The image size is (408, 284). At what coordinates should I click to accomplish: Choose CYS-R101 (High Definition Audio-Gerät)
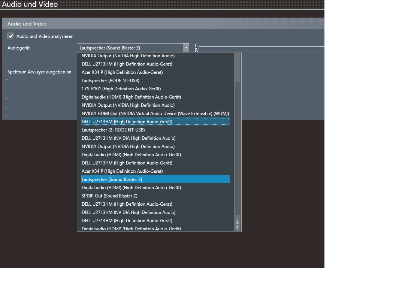coord(155,89)
